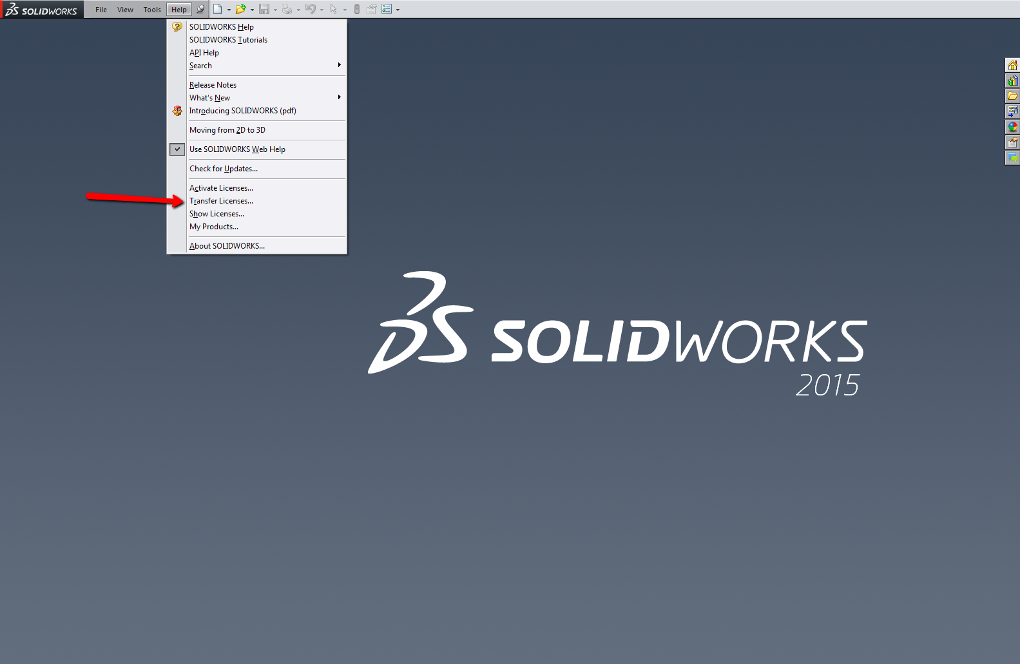The height and width of the screenshot is (664, 1020).
Task: Click the Open folder toolbar icon
Action: click(x=240, y=9)
